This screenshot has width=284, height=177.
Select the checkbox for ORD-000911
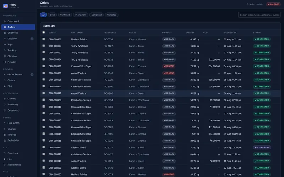point(43,93)
